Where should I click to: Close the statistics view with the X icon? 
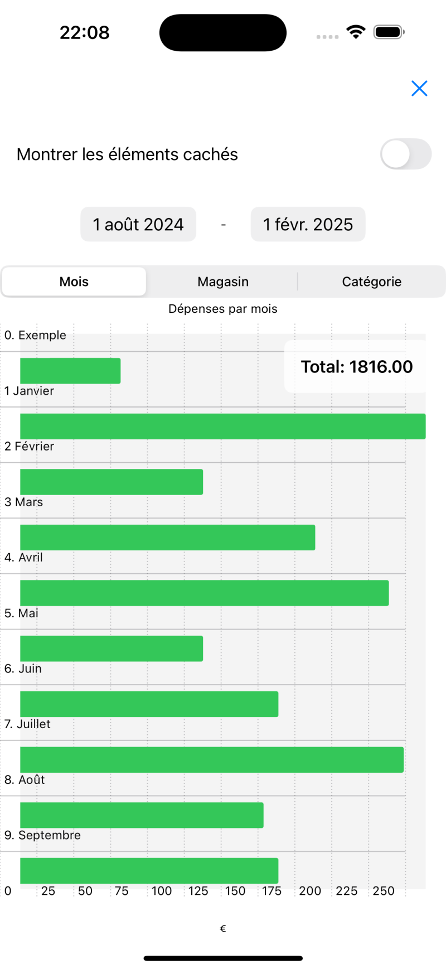pos(419,88)
